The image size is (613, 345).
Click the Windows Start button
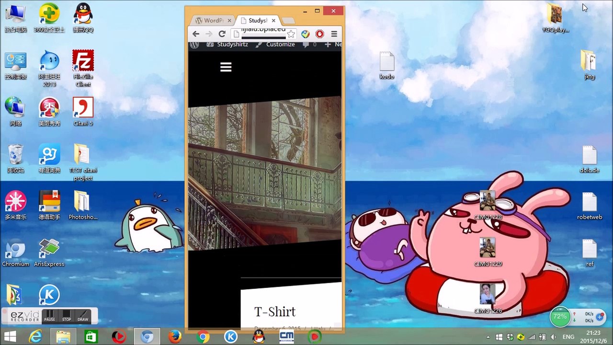(10, 337)
